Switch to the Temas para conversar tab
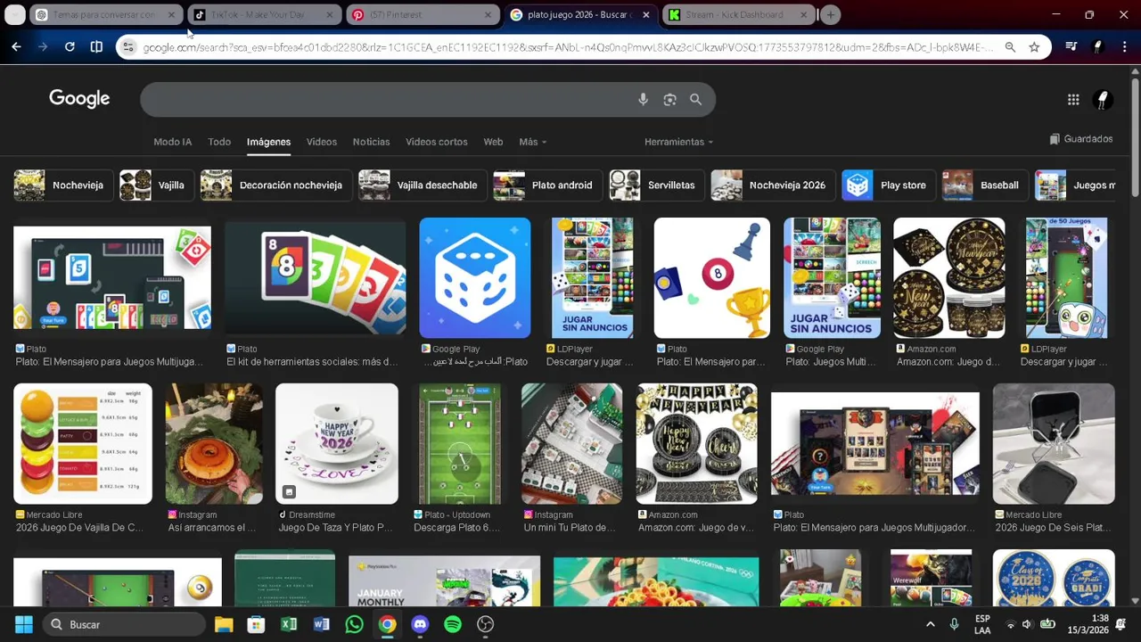 pyautogui.click(x=103, y=14)
